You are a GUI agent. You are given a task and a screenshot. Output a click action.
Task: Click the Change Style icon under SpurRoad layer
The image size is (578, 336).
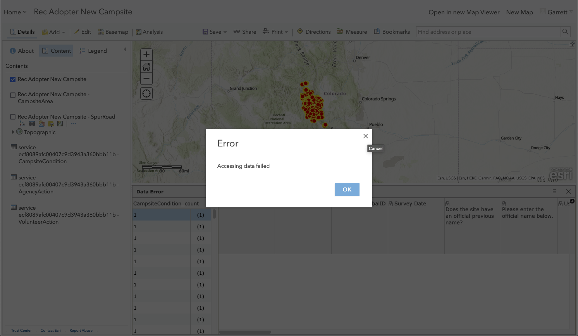click(x=41, y=123)
